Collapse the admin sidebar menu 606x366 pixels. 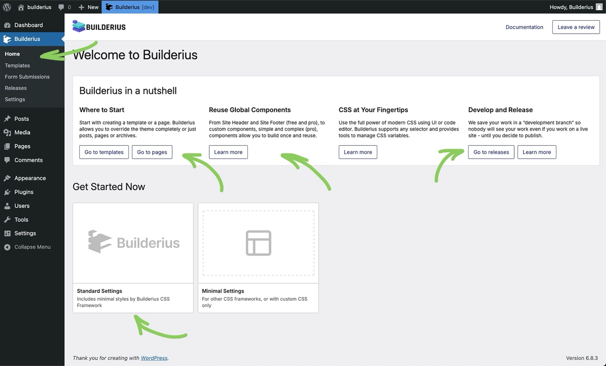tap(30, 247)
